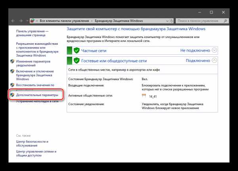Viewport: 238px width, 171px height.
Task: Click green shield icon next to 'Гостевые' networks
Action: [x=77, y=61]
